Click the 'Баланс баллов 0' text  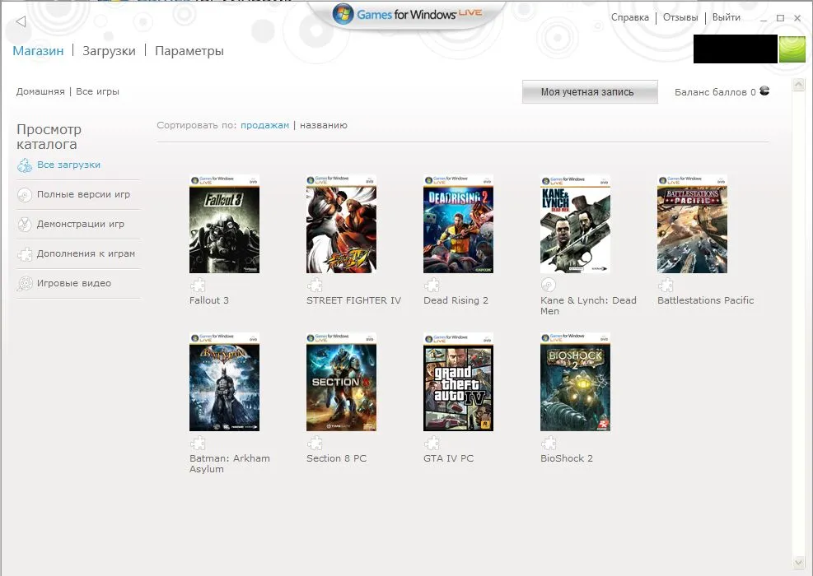tap(715, 92)
